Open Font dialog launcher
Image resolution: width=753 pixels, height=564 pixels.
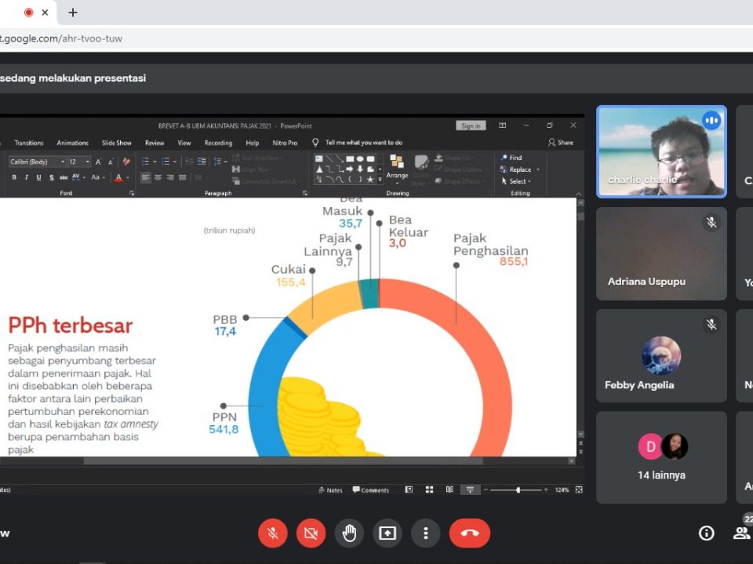pos(132,193)
